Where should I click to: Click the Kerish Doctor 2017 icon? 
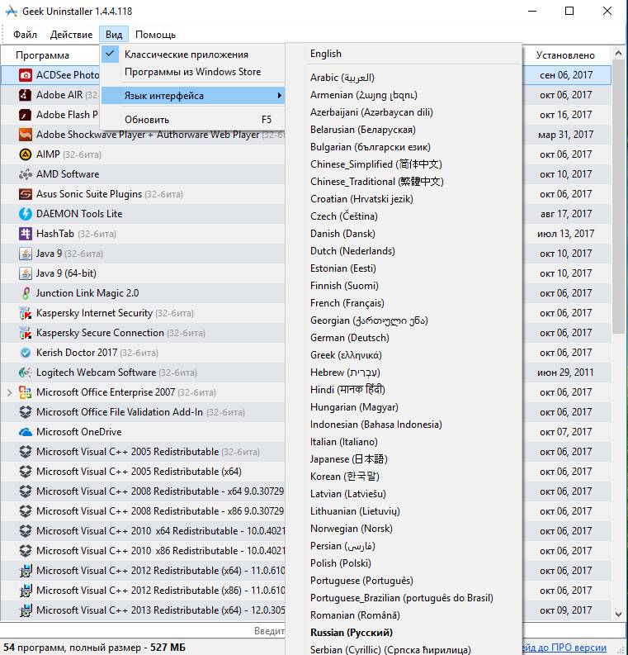26,353
